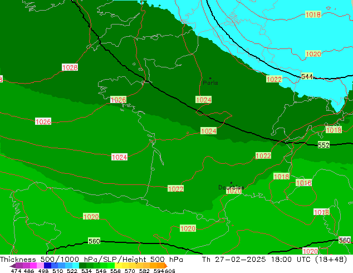Click the legend value 510
353x273 pixels.
click(x=58, y=271)
